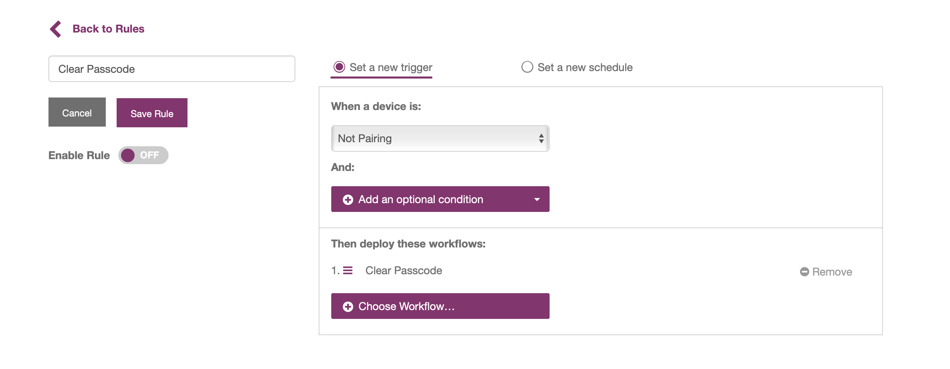
Task: Click into the rule name field 'Clear Passcode'
Action: tap(172, 69)
